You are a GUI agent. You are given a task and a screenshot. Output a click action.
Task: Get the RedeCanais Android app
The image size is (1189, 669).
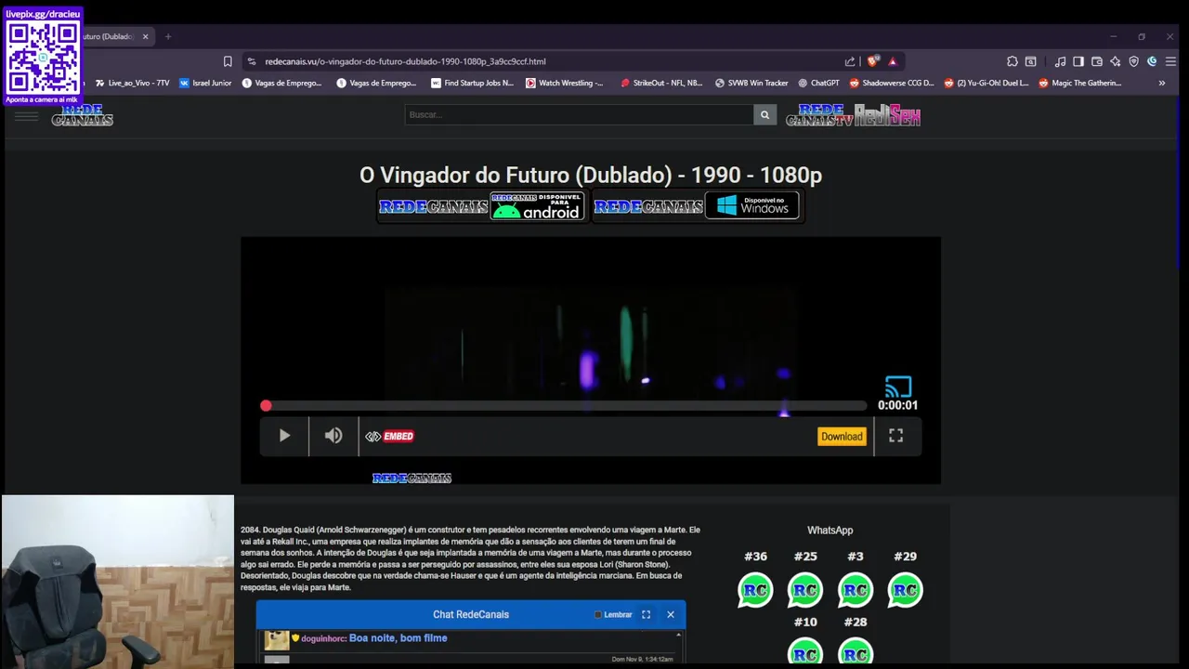pyautogui.click(x=482, y=206)
